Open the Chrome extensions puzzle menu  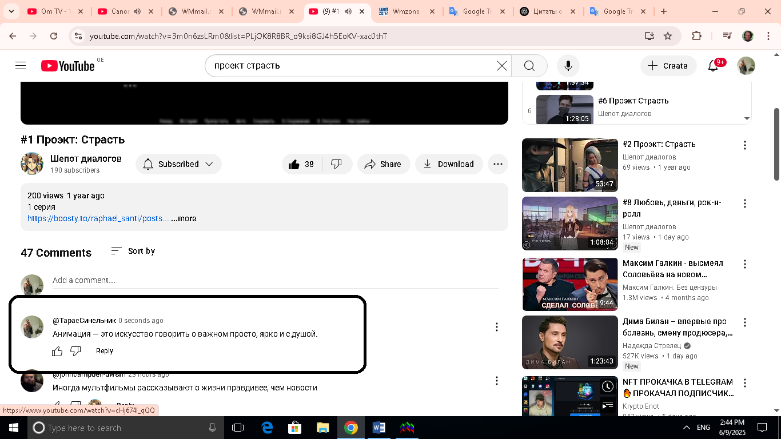pyautogui.click(x=696, y=36)
